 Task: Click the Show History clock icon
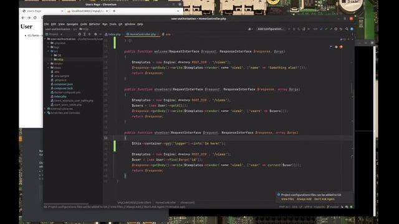(x=336, y=29)
